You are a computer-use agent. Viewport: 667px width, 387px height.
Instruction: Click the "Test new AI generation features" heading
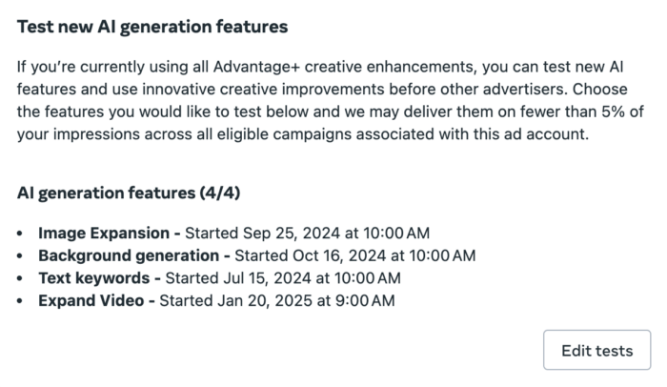(152, 27)
